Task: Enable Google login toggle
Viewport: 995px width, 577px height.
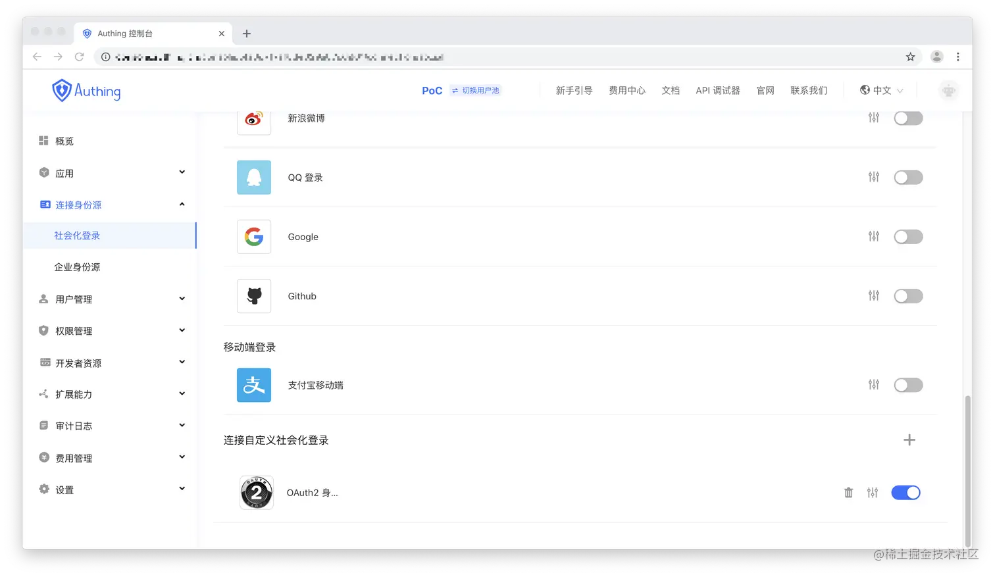Action: pyautogui.click(x=908, y=236)
